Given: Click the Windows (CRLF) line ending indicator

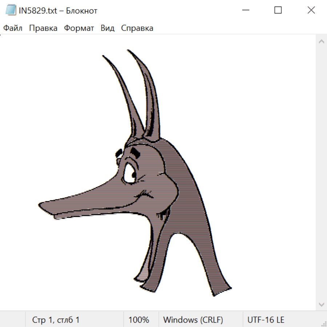Looking at the screenshot, I should coord(193,320).
